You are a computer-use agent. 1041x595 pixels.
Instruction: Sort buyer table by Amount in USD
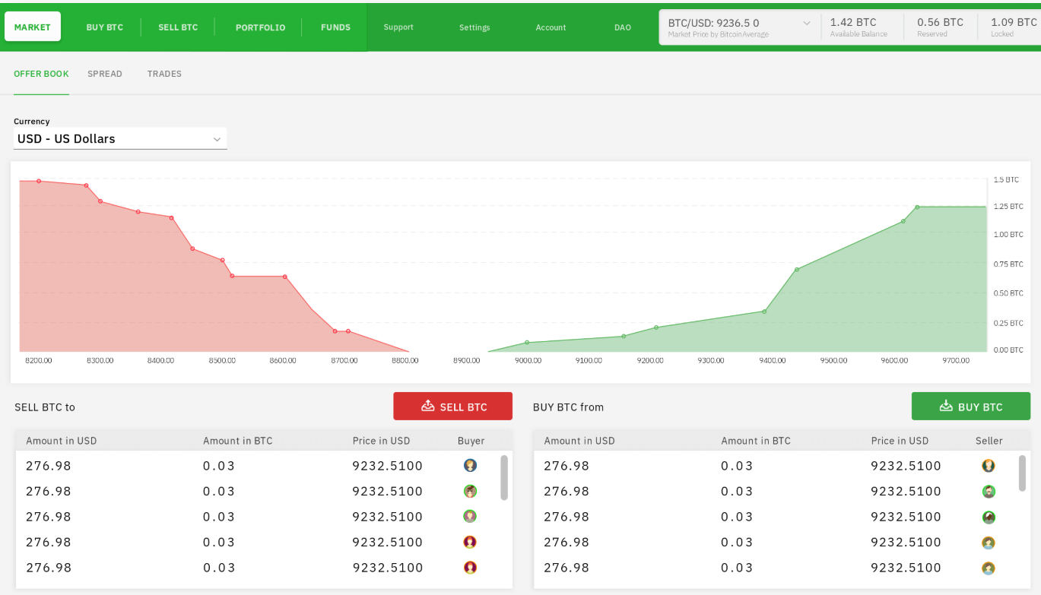pos(62,441)
